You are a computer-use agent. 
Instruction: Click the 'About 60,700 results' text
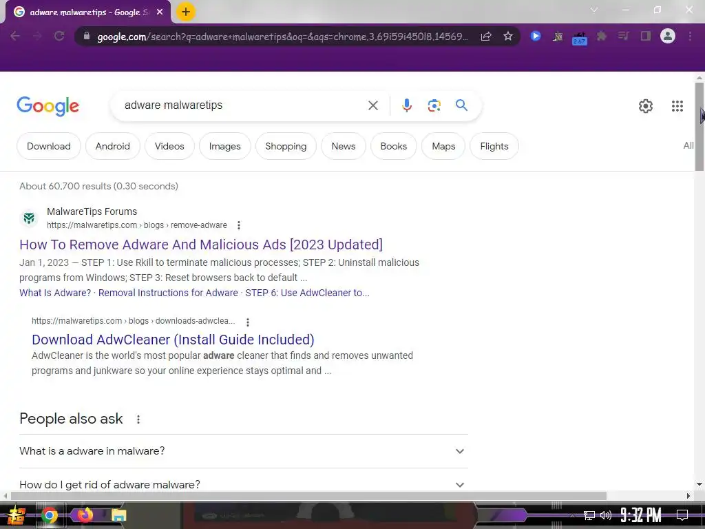pyautogui.click(x=99, y=186)
